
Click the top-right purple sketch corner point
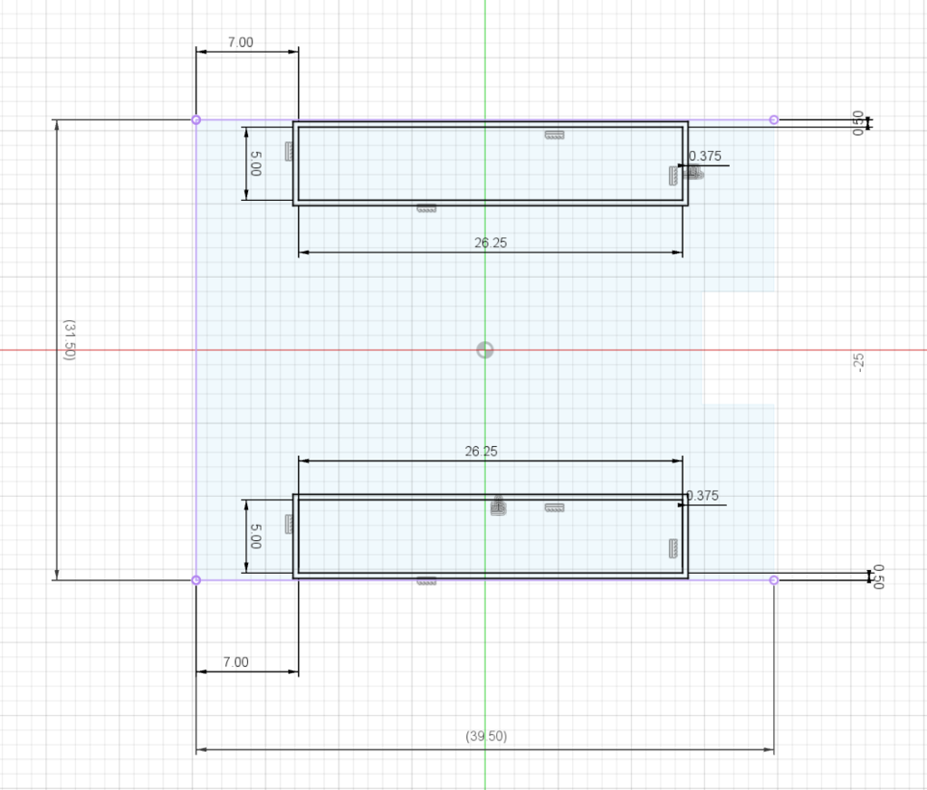(x=774, y=120)
